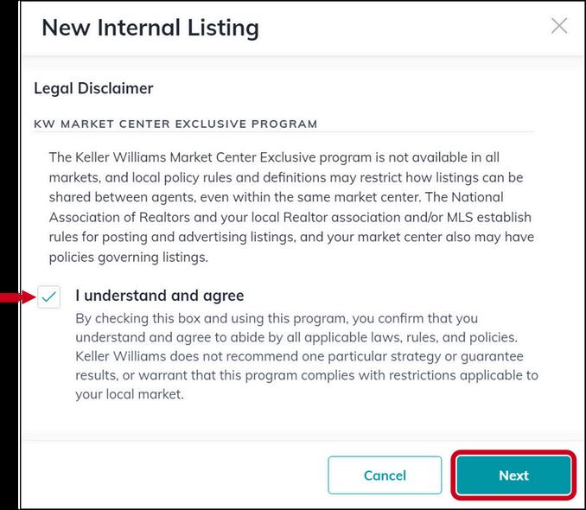Image resolution: width=586 pixels, height=510 pixels.
Task: Click the line starting "shared between agents"
Action: pyautogui.click(x=276, y=197)
